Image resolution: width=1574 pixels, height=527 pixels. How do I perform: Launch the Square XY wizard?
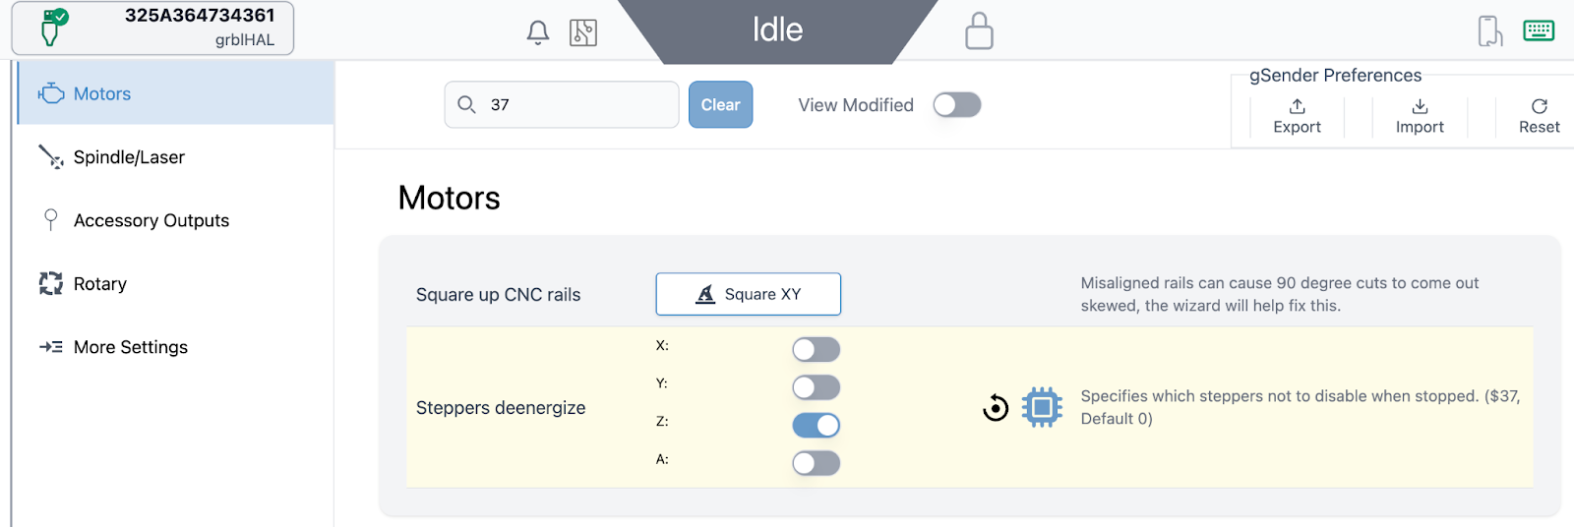point(748,294)
